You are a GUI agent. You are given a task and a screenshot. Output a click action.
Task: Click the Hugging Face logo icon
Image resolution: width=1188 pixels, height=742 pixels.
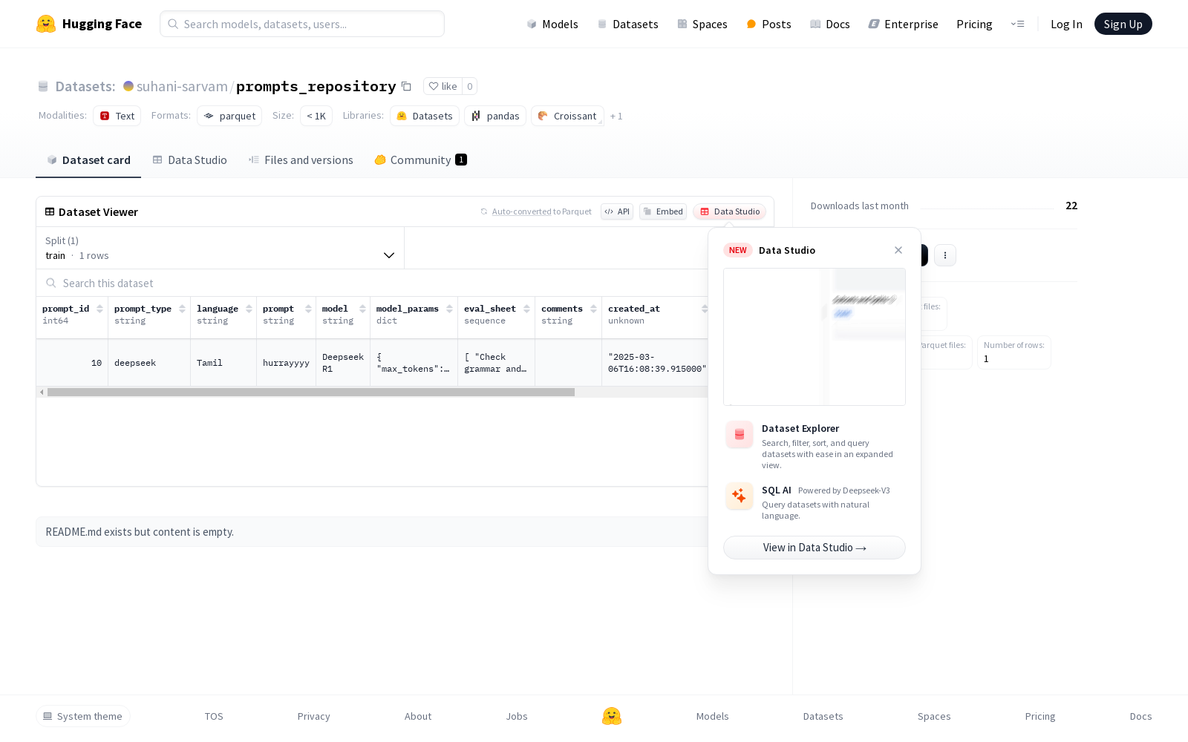46,24
